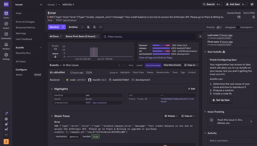The image size is (257, 146).
Task: Open the stack trace Copy as dropdown
Action: pyautogui.click(x=188, y=116)
